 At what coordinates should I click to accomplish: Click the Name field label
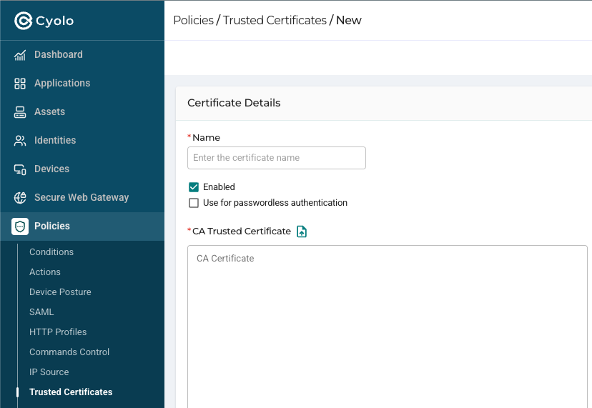pos(206,137)
